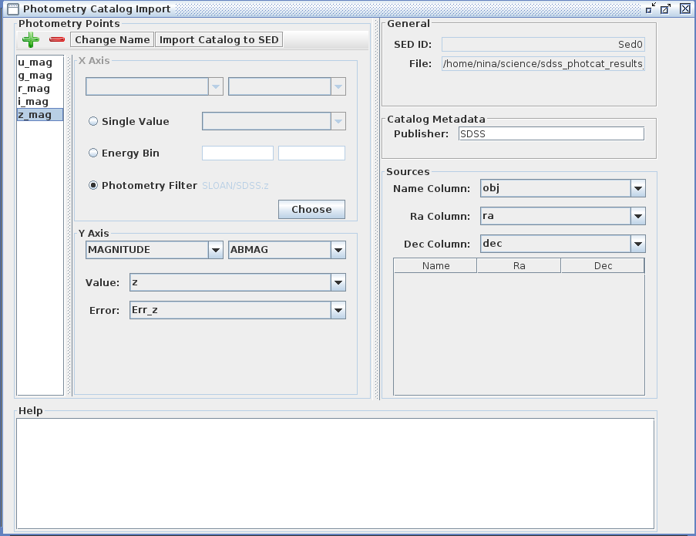Open the MAGNITUDE Y Axis type dropdown
The image size is (696, 536).
point(154,250)
